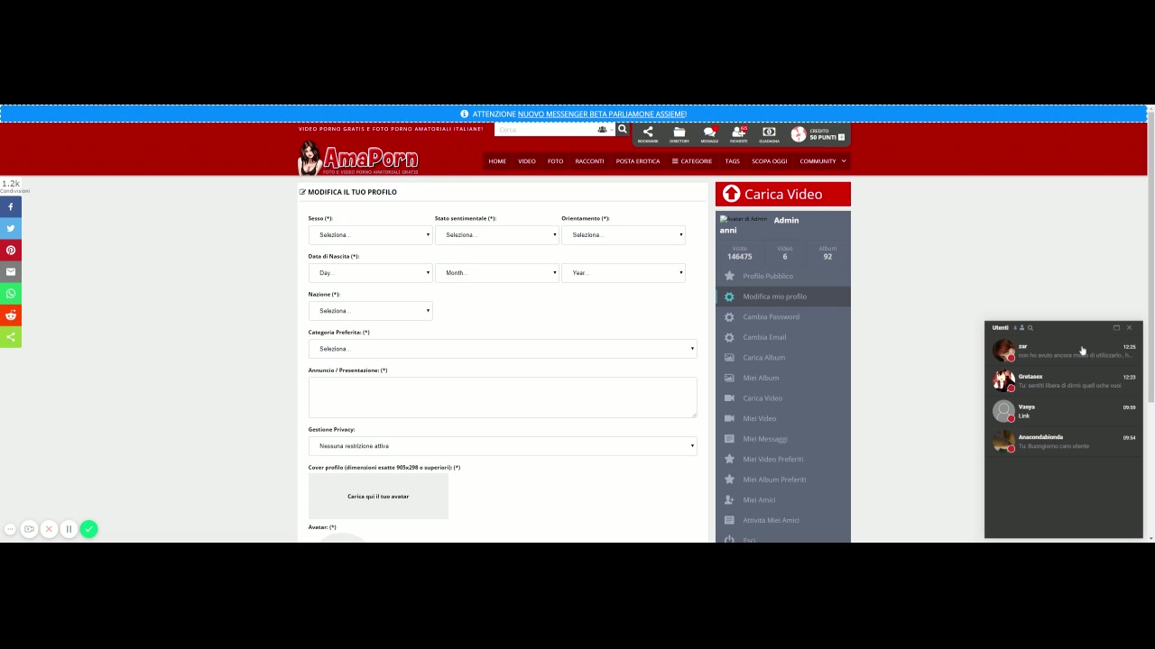Screen dimensions: 1155x649
Task: Pause the screen recording
Action: (69, 529)
